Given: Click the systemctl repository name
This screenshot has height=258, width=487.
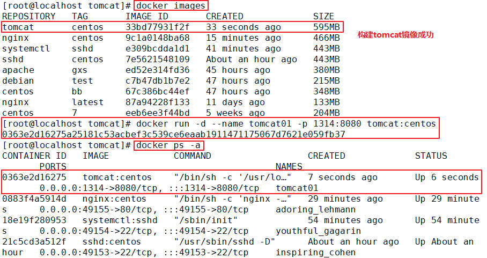Looking at the screenshot, I should pos(26,48).
